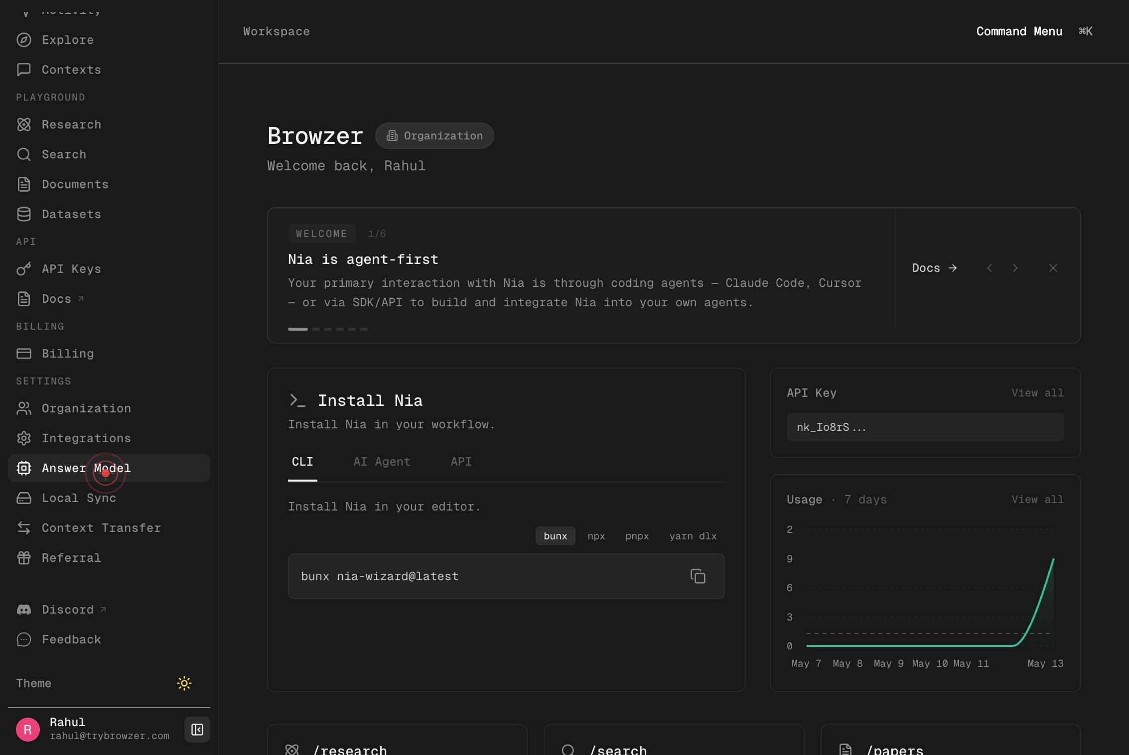Click the Search magnifier icon in sidebar

pos(24,154)
